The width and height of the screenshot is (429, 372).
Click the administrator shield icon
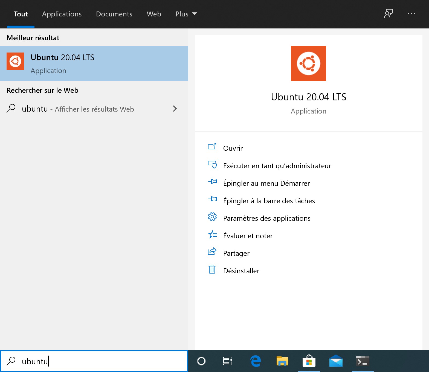[212, 164]
